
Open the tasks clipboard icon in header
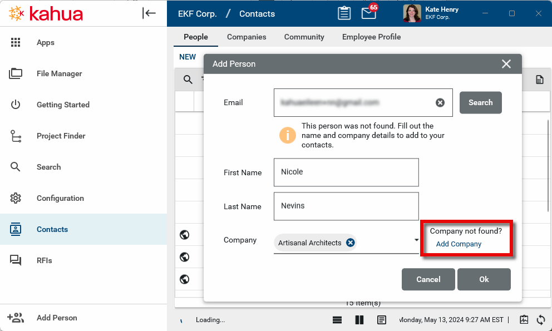click(344, 13)
